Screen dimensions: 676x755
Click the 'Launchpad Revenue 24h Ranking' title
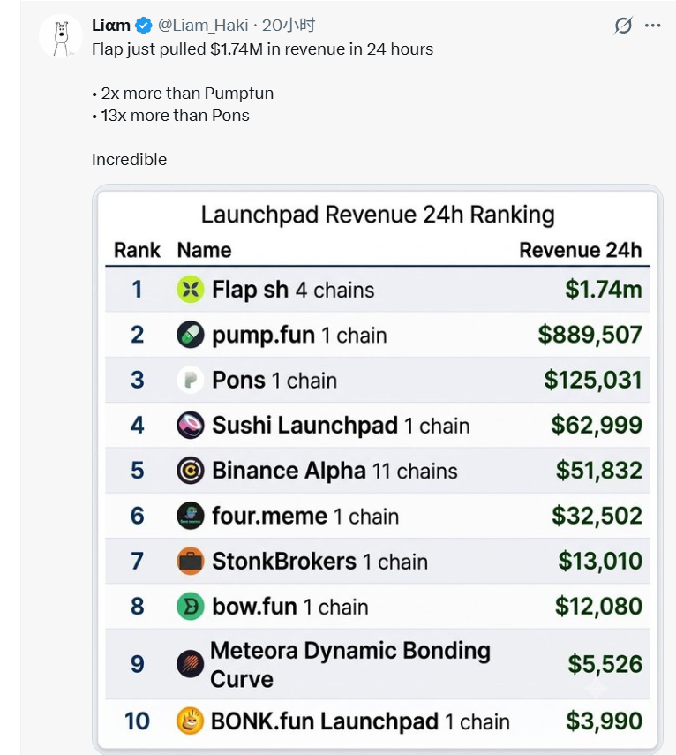[x=378, y=215]
